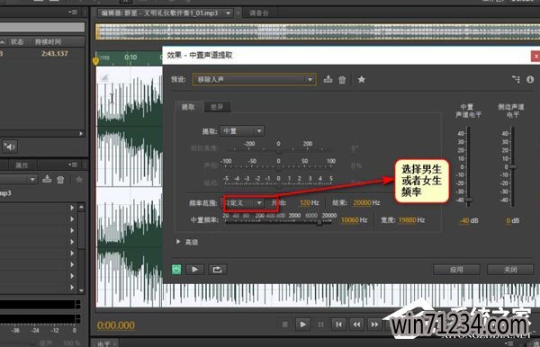This screenshot has height=347, width=540.
Task: Mark preset as favorite with star icon
Action: point(361,79)
